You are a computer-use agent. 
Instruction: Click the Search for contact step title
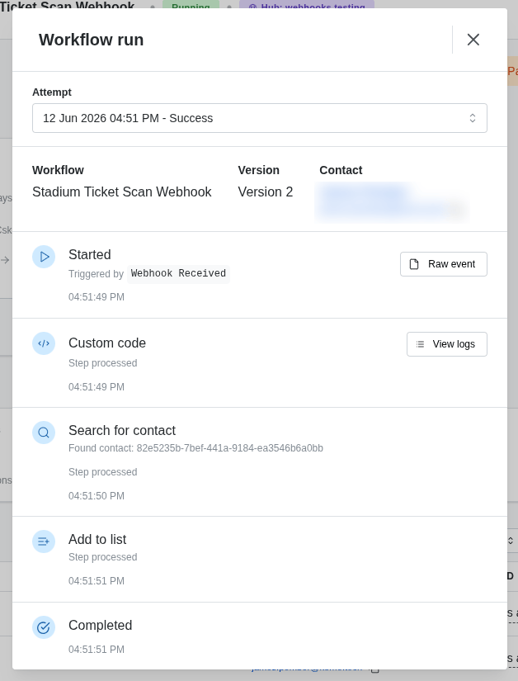point(122,430)
